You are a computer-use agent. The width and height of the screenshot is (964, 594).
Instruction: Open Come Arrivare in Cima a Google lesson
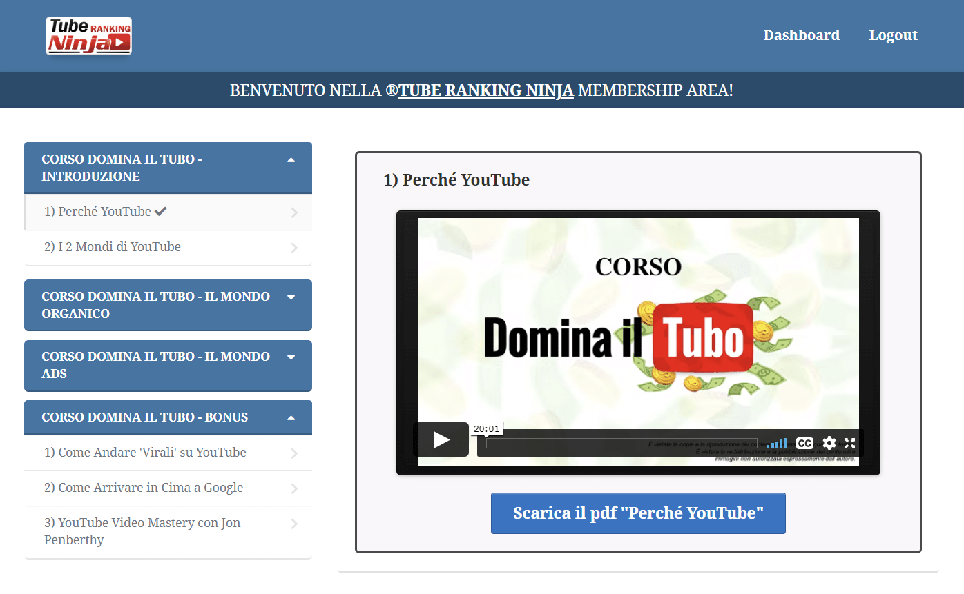tap(168, 488)
